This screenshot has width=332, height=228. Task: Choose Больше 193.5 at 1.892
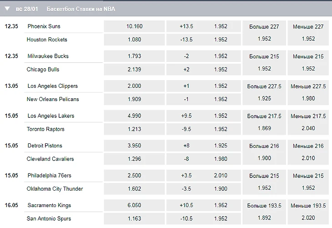tap(264, 212)
